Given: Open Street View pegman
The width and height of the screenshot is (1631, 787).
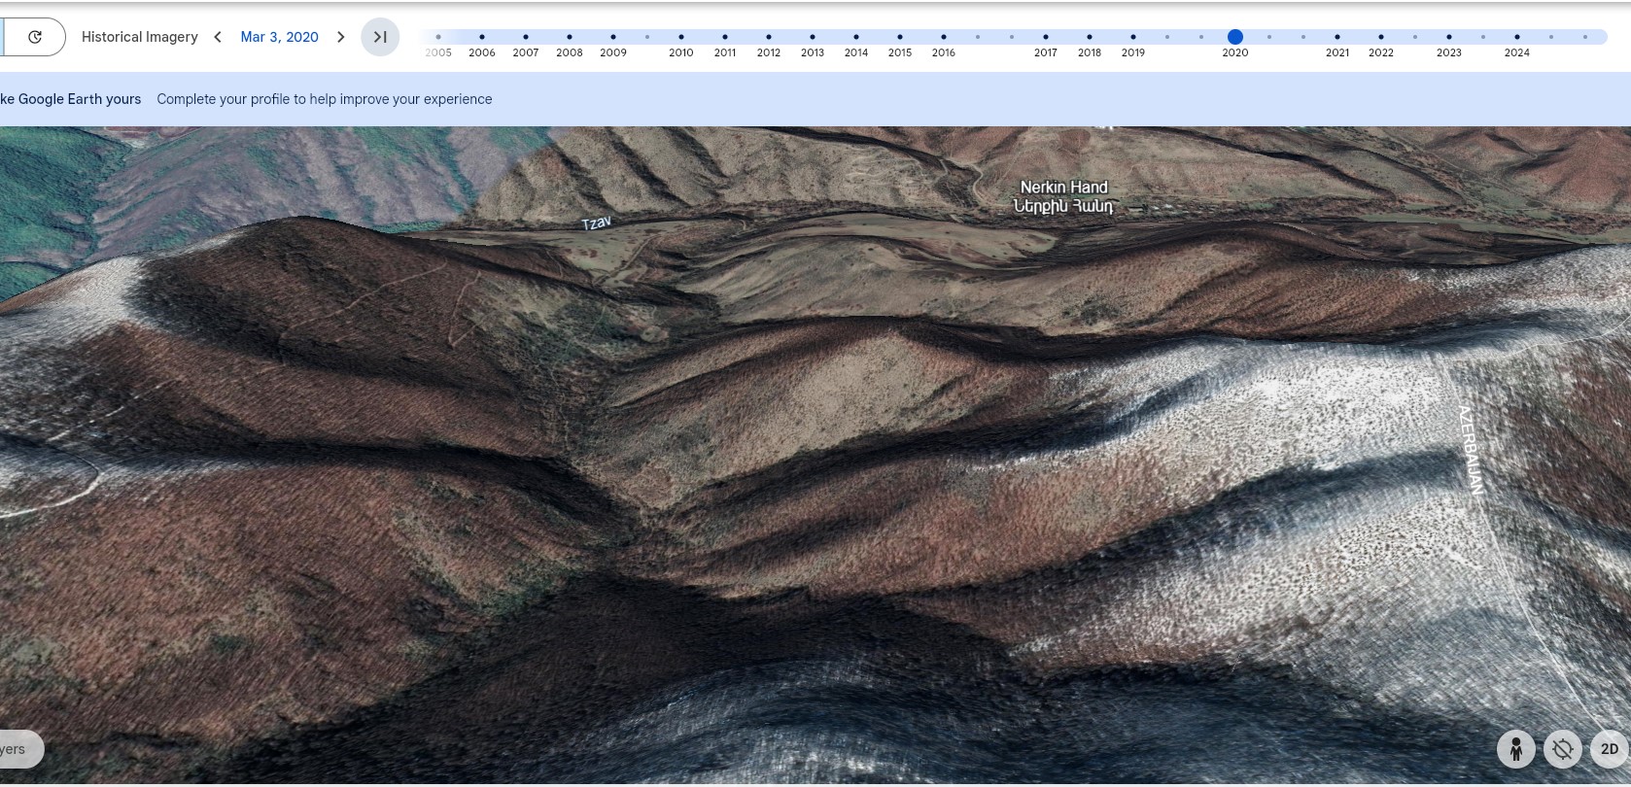Looking at the screenshot, I should click(x=1515, y=749).
